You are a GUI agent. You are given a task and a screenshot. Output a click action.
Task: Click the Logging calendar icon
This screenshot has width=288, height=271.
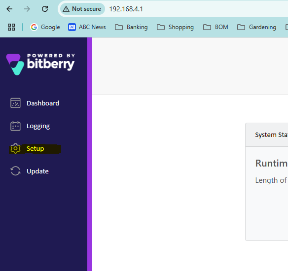click(x=15, y=126)
